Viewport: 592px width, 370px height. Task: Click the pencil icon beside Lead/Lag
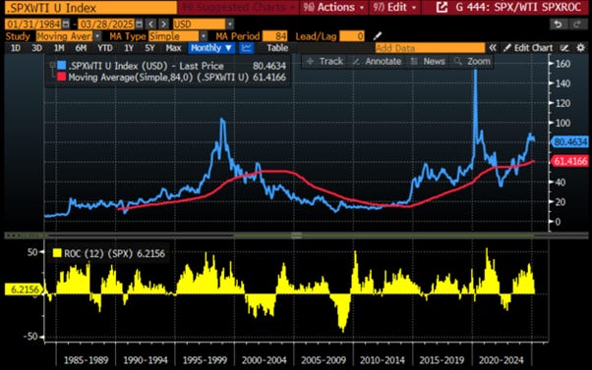pos(378,36)
